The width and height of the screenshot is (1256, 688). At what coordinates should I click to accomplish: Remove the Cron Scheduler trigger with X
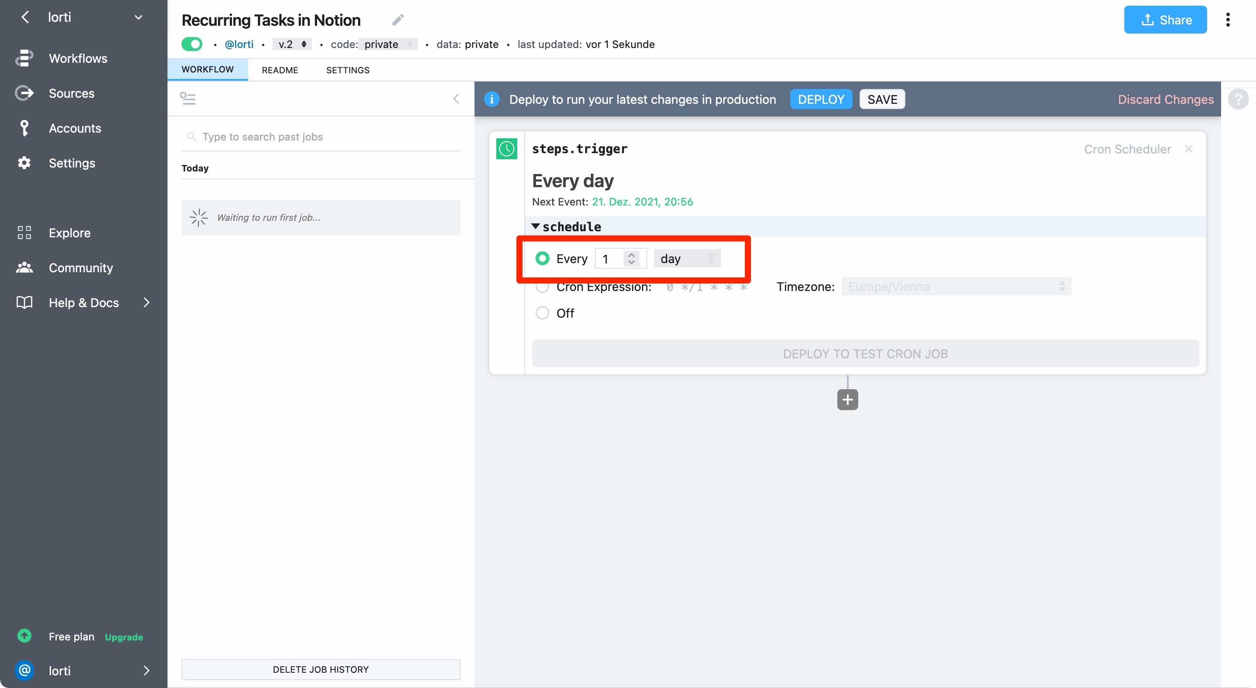click(1189, 149)
